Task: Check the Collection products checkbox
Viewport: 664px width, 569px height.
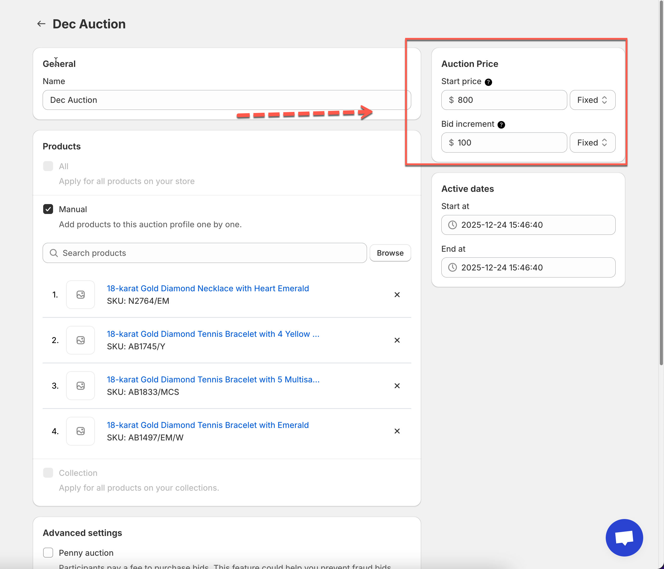Action: point(48,473)
